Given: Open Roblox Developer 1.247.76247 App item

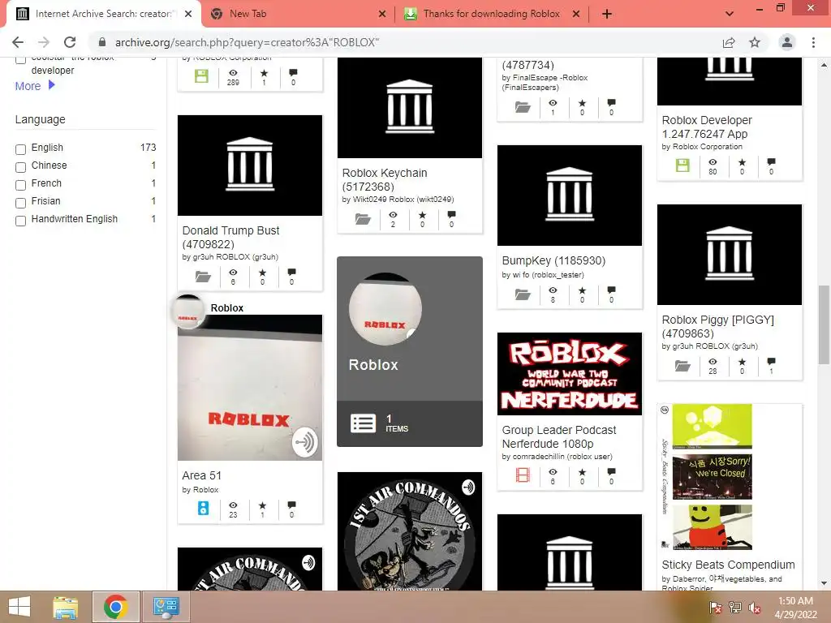Looking at the screenshot, I should [707, 127].
